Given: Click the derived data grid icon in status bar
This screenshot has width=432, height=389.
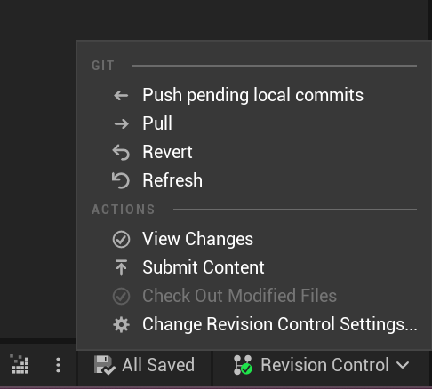Looking at the screenshot, I should [20, 364].
